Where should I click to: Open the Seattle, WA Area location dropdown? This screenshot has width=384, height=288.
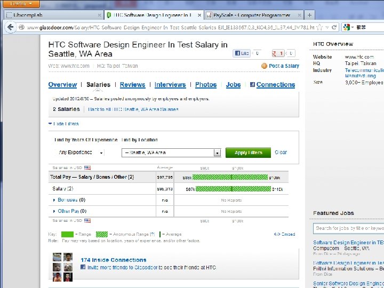tap(171, 153)
